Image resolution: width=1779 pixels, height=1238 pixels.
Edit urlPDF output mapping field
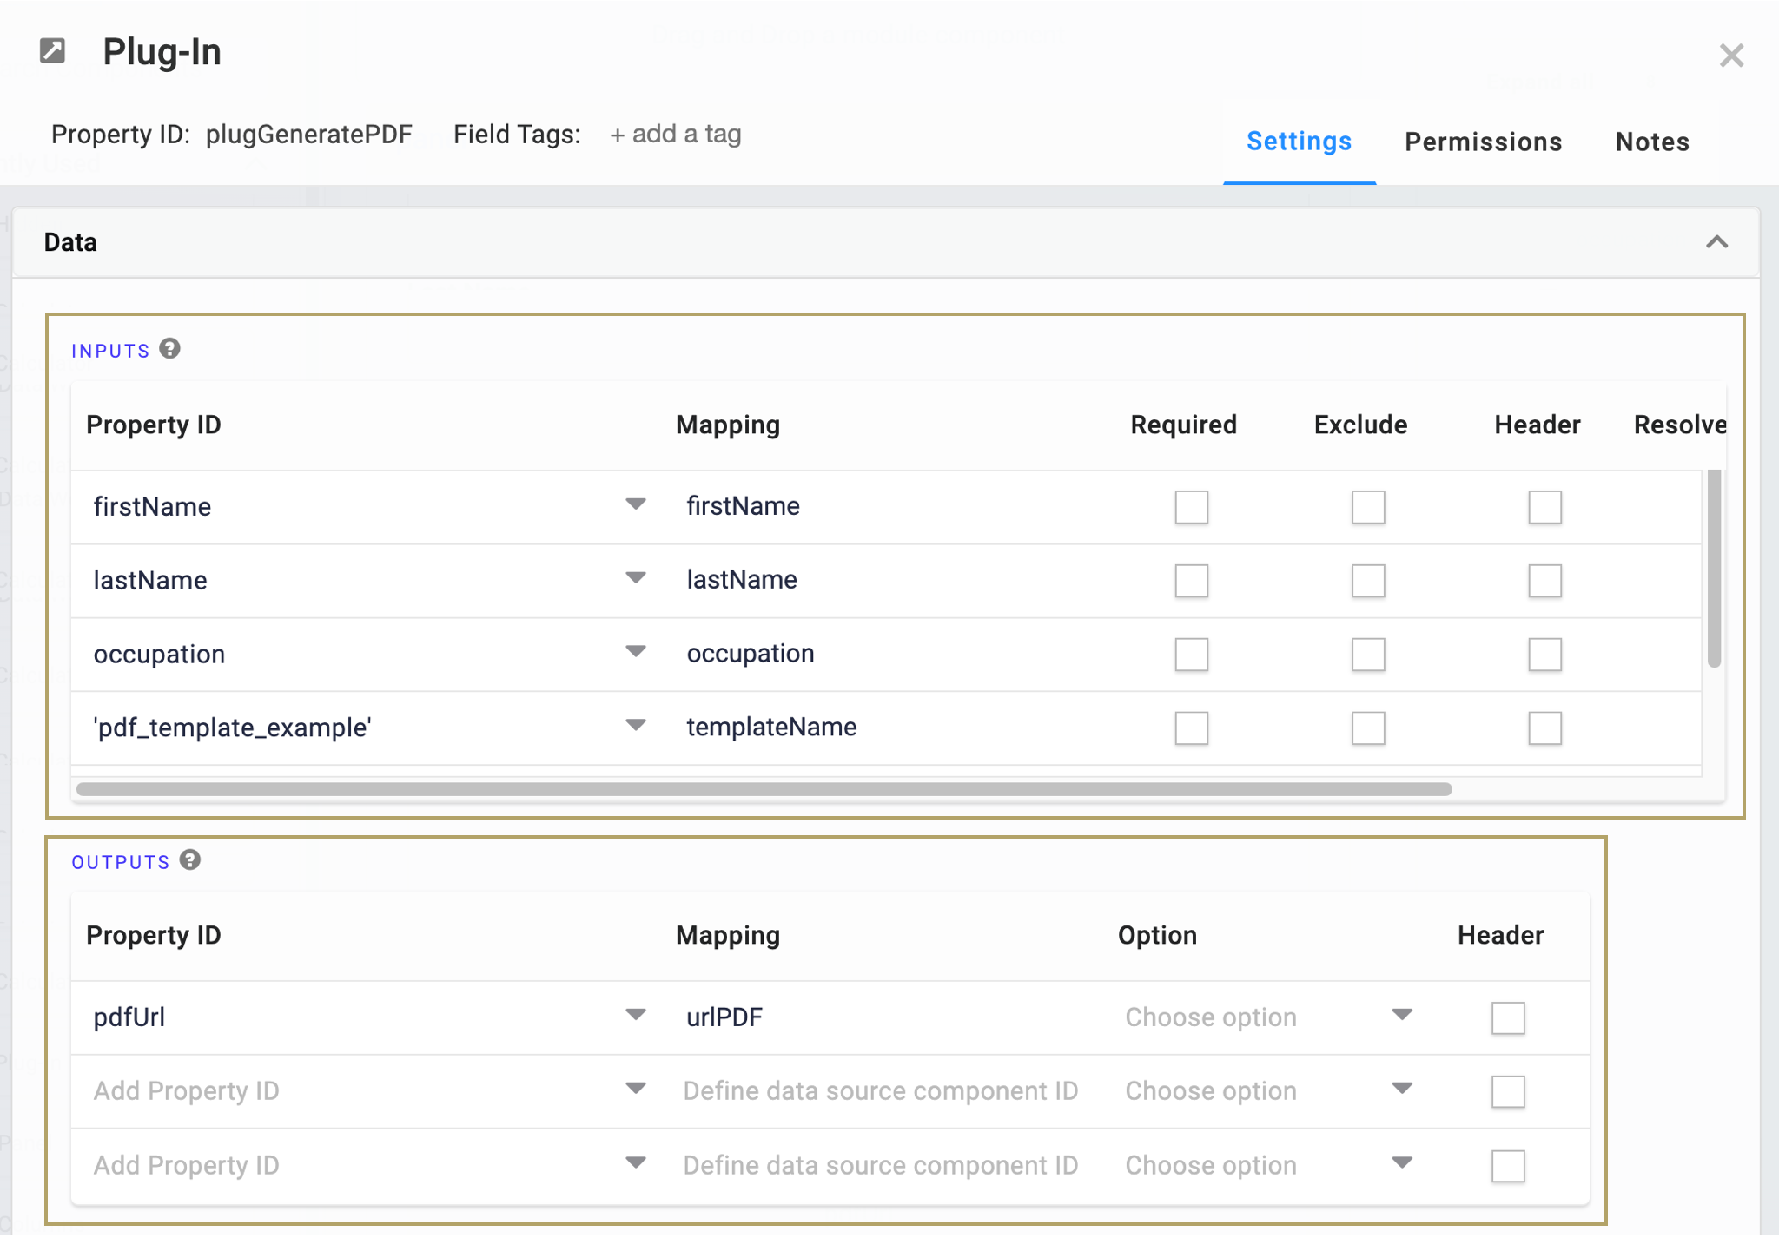(890, 1017)
